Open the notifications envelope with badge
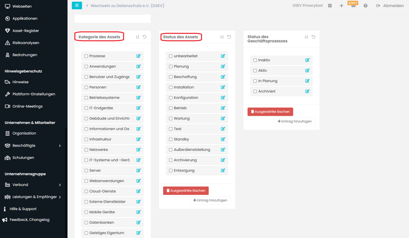This screenshot has width=409, height=238. 353,6
